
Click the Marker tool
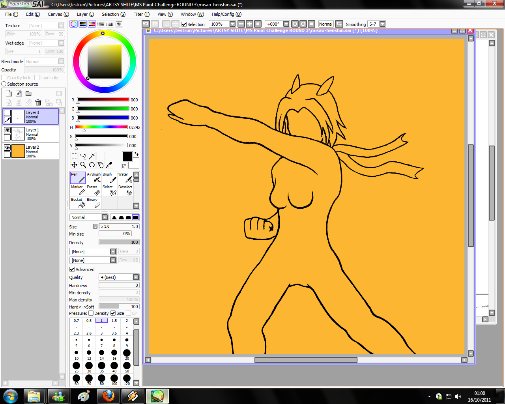tap(78, 190)
